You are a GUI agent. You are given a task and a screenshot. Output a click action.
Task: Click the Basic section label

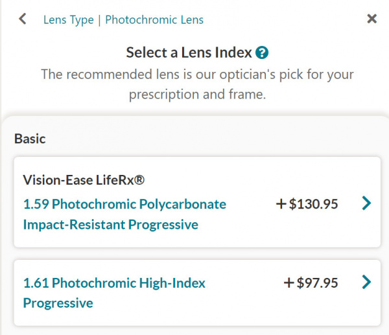tap(30, 138)
